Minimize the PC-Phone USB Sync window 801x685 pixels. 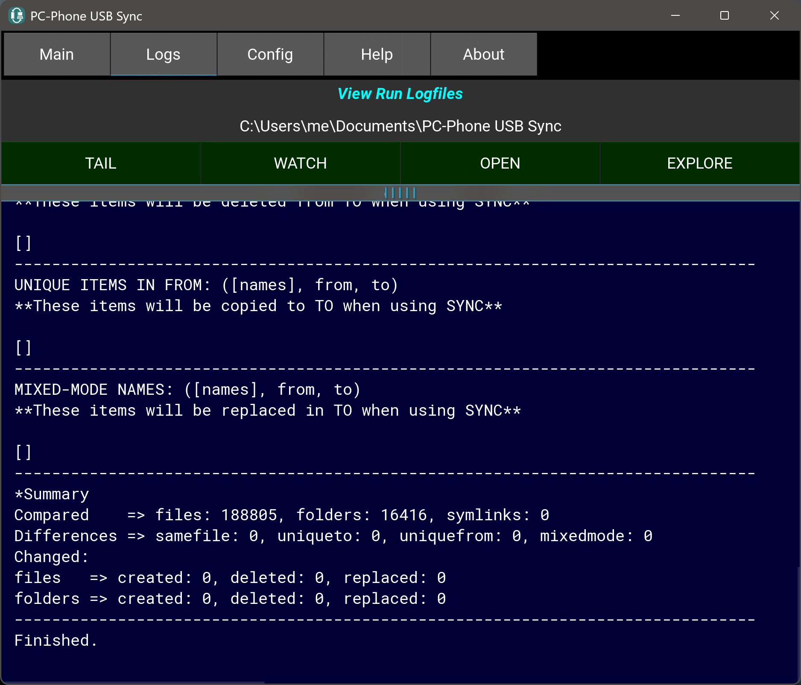pos(675,16)
